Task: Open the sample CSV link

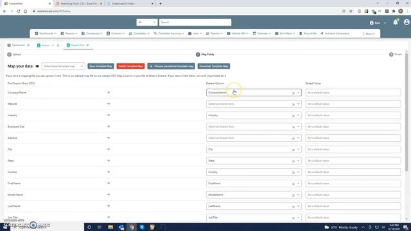Action: pyautogui.click(x=109, y=76)
